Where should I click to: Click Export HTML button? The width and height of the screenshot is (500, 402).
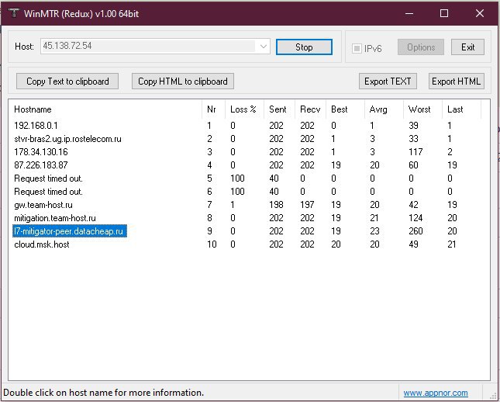click(457, 81)
